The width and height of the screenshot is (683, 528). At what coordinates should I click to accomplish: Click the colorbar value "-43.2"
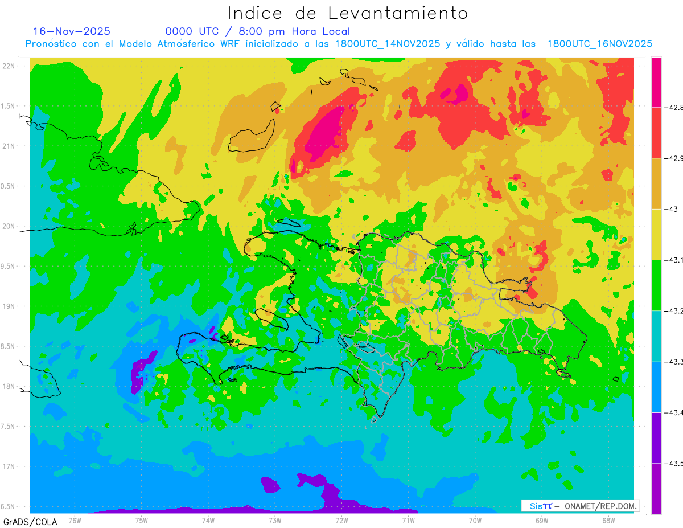click(x=673, y=310)
